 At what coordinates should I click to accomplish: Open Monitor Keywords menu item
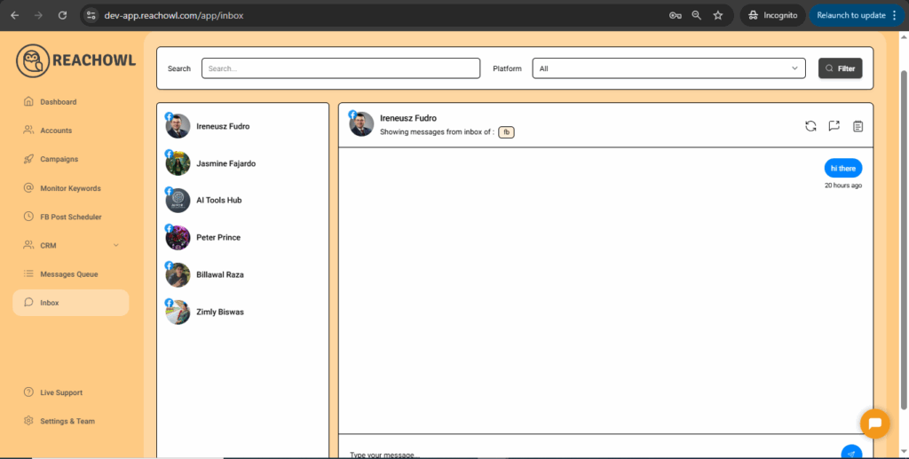click(x=71, y=188)
